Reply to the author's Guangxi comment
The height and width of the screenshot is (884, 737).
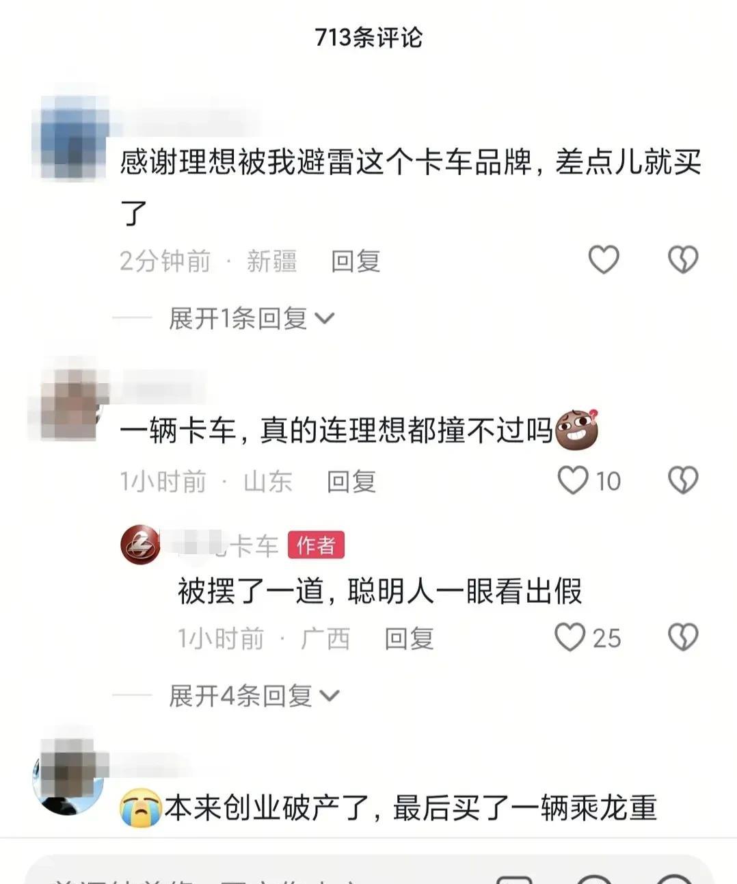(x=409, y=639)
